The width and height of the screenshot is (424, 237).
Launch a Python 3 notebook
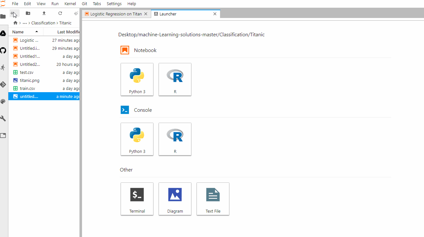click(x=137, y=79)
